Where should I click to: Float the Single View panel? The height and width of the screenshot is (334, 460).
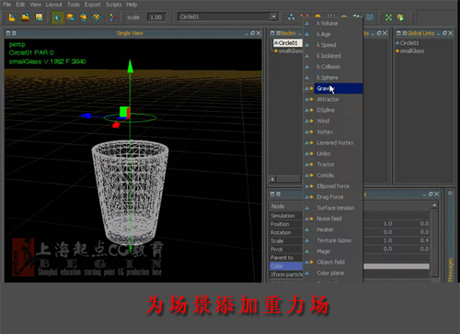point(253,33)
